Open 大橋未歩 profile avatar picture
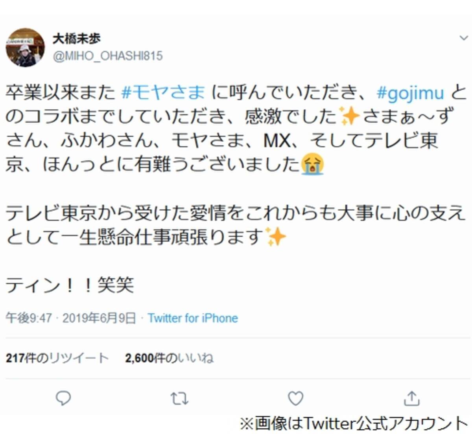 click(x=25, y=48)
